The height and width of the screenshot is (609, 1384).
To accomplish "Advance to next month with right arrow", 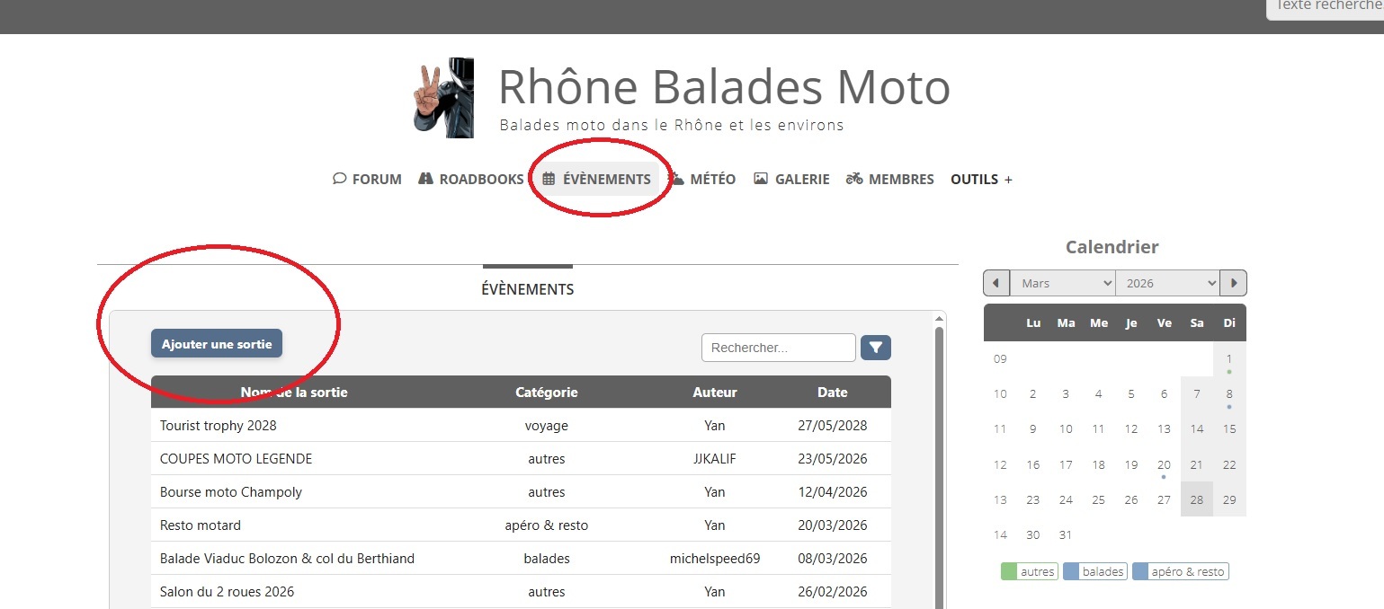I will 1234,283.
